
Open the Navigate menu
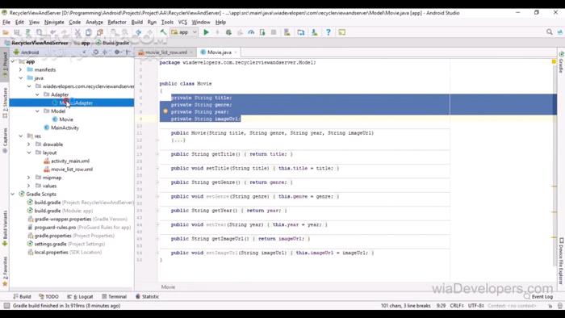[x=54, y=23]
